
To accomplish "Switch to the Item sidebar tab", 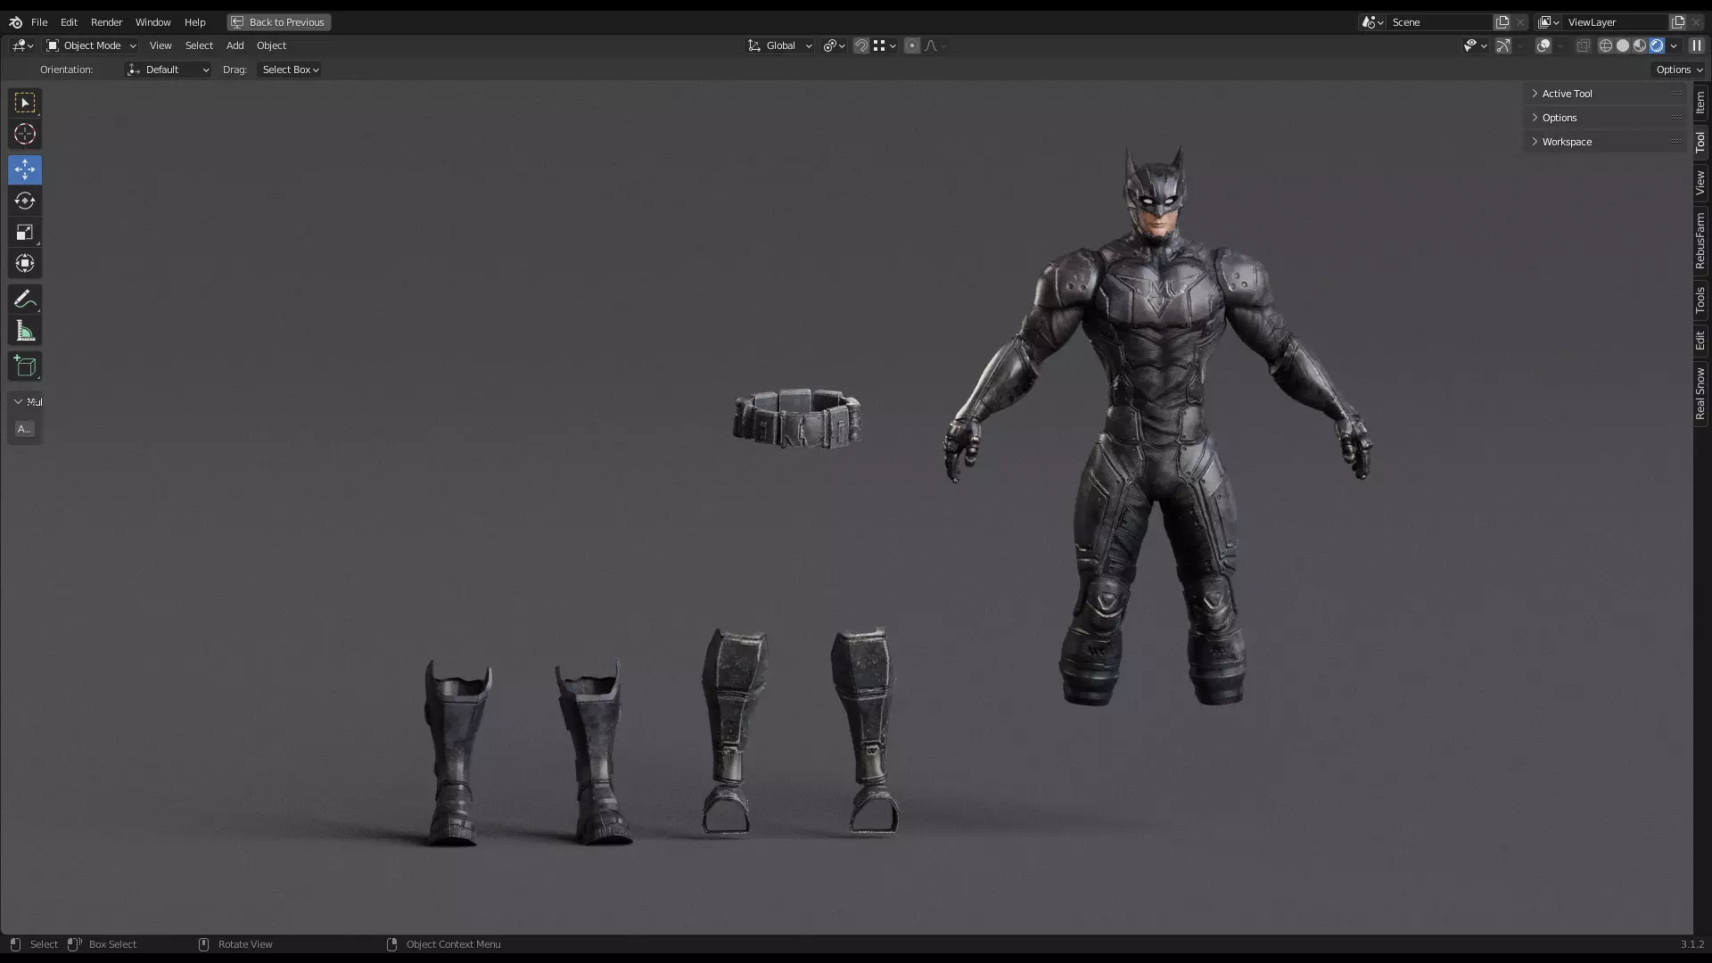I will point(1700,102).
